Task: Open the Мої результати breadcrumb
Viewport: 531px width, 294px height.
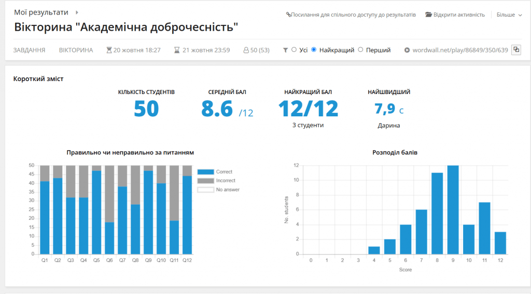Action: coord(41,12)
